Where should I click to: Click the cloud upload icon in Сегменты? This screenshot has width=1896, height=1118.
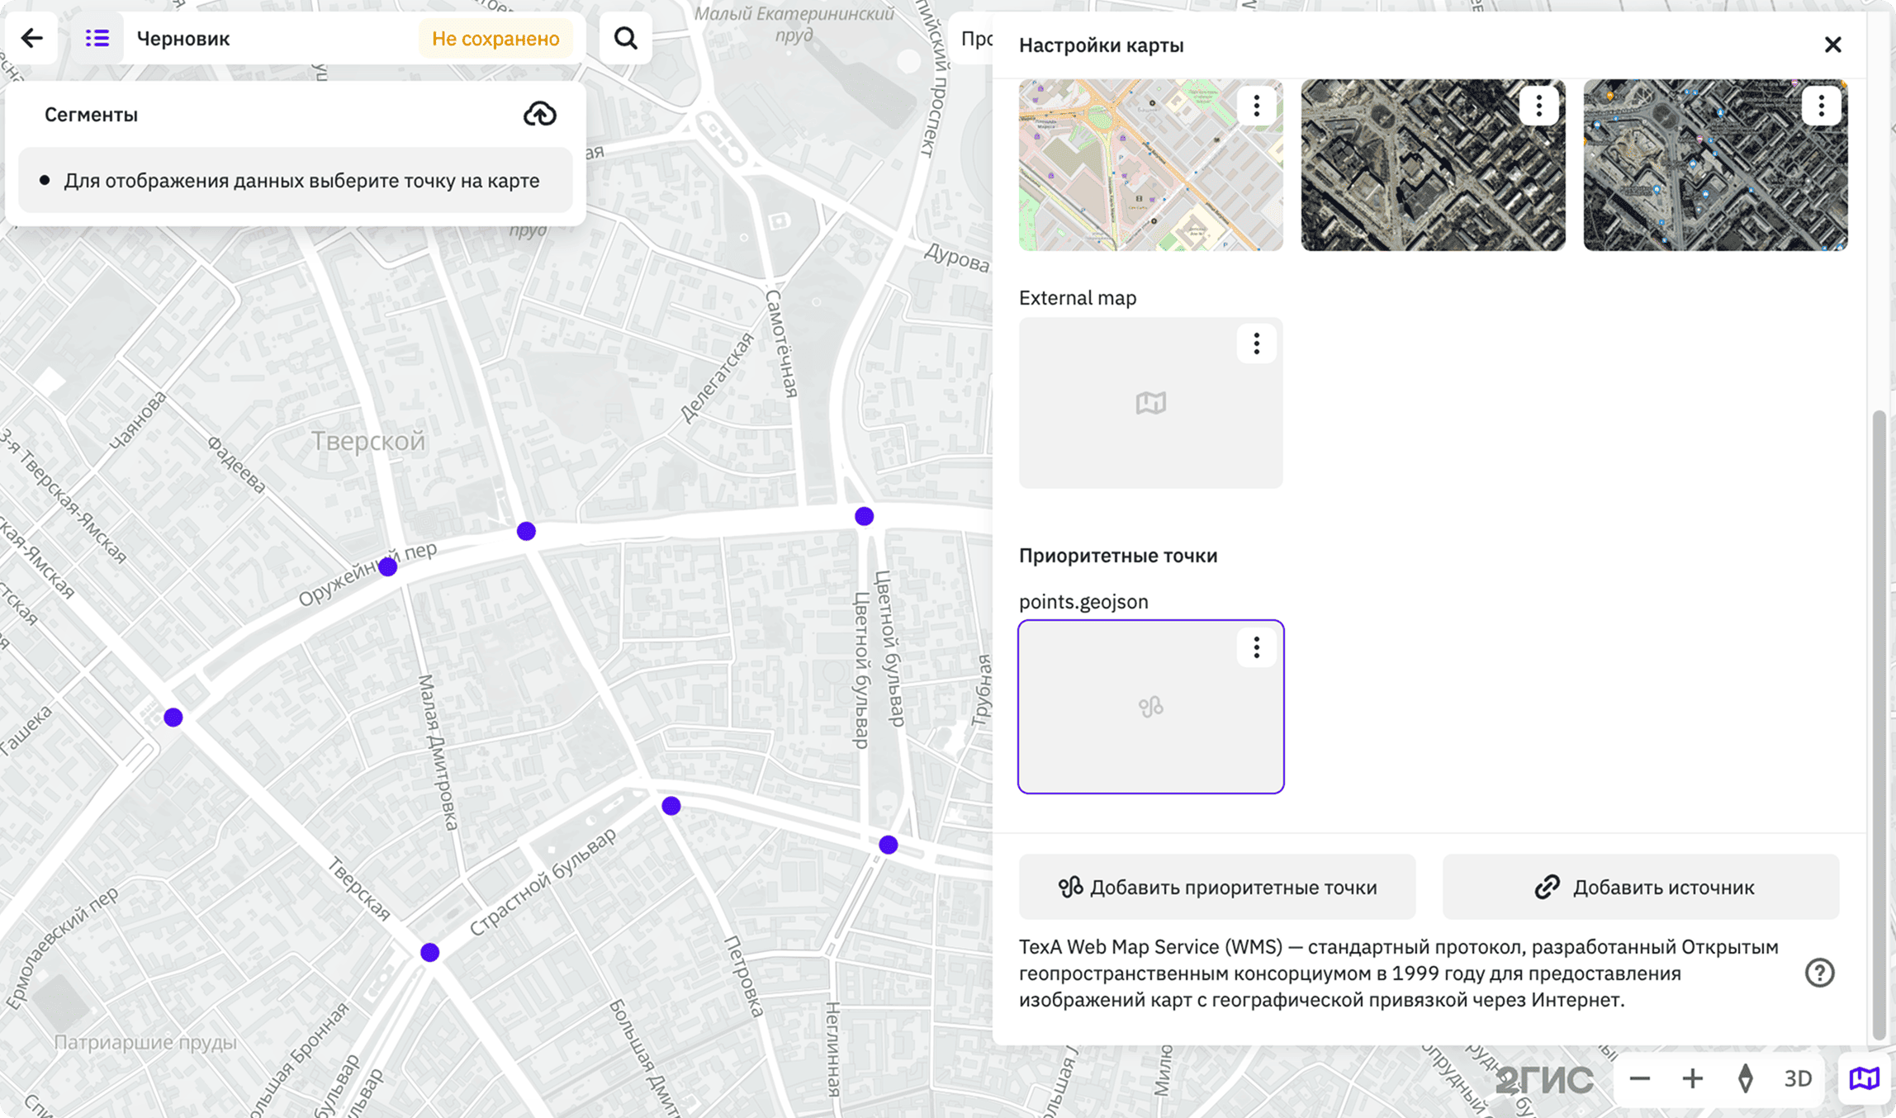click(x=540, y=114)
